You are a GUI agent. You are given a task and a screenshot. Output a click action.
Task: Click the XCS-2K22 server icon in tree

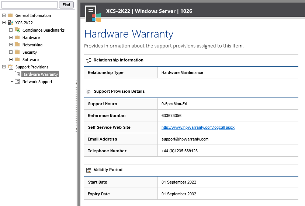point(10,22)
